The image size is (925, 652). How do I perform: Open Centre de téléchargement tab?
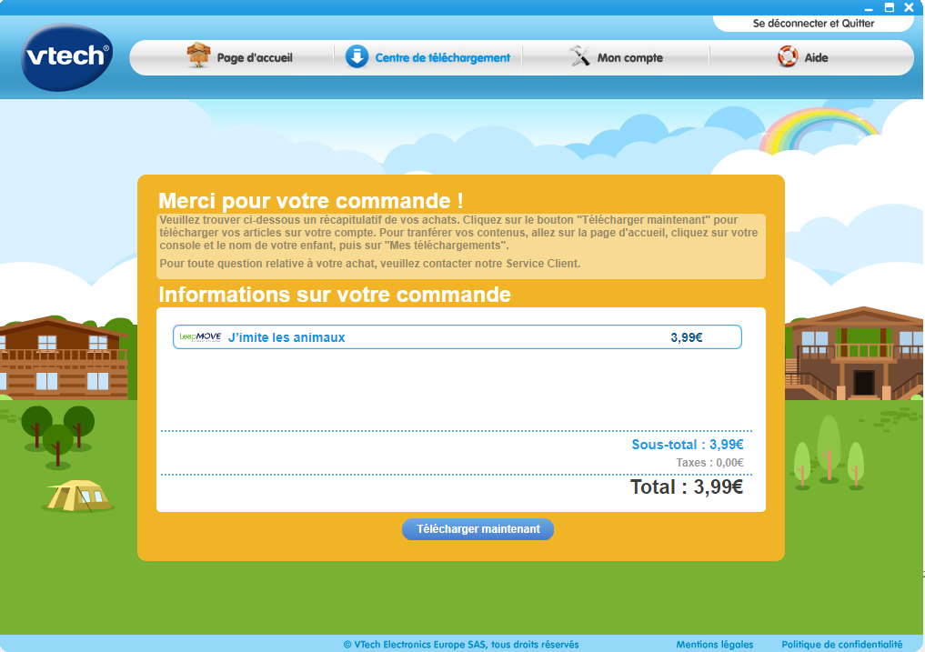tap(427, 57)
